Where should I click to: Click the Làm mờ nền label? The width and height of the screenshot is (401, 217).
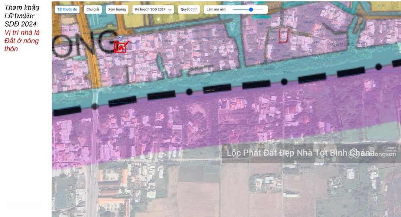pyautogui.click(x=216, y=9)
